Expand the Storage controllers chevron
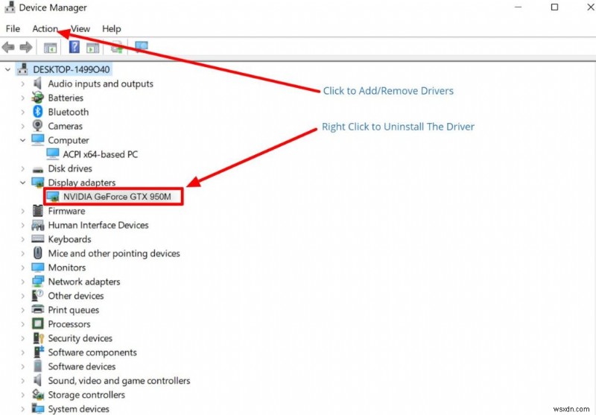 tap(23, 394)
